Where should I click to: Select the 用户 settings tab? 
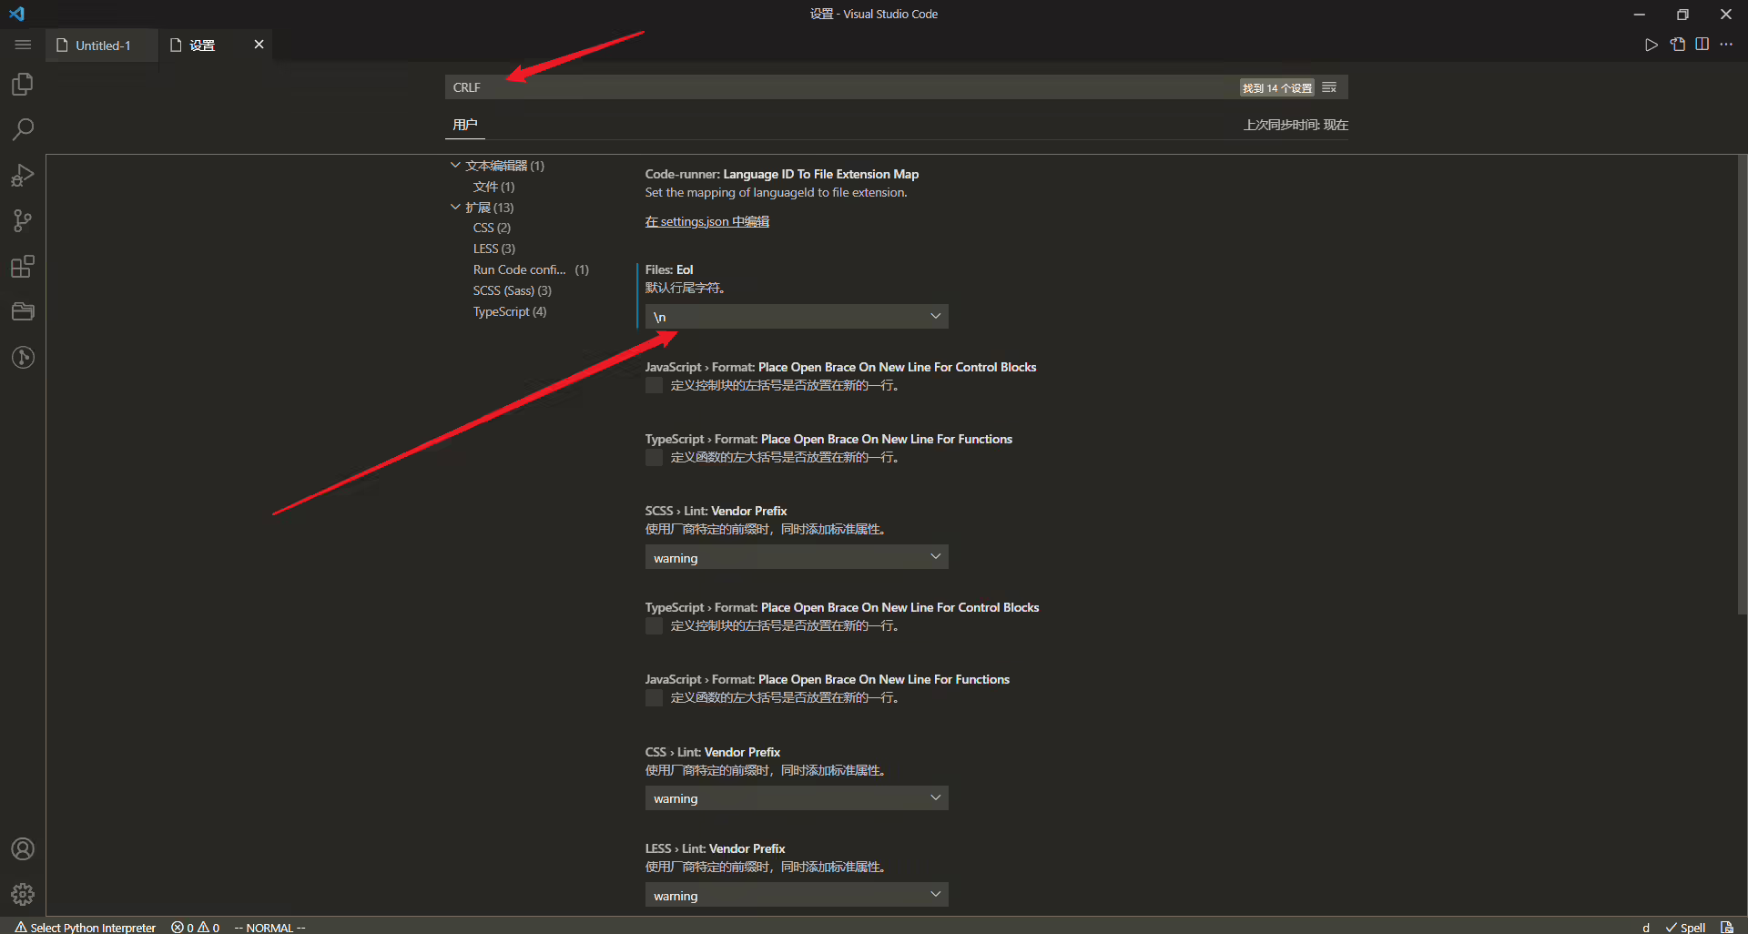click(x=464, y=125)
